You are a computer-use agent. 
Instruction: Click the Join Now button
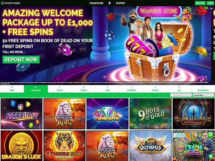click(200, 3)
